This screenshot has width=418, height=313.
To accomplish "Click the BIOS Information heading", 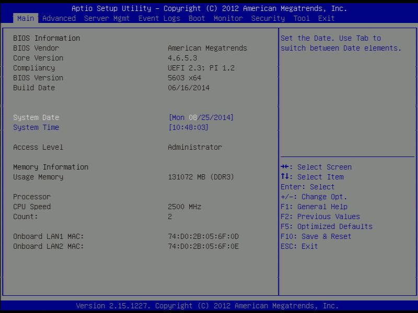I will [47, 38].
